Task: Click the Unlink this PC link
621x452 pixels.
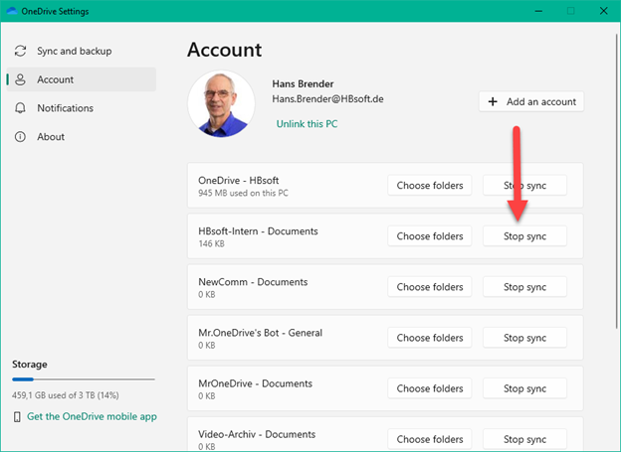Action: [307, 124]
